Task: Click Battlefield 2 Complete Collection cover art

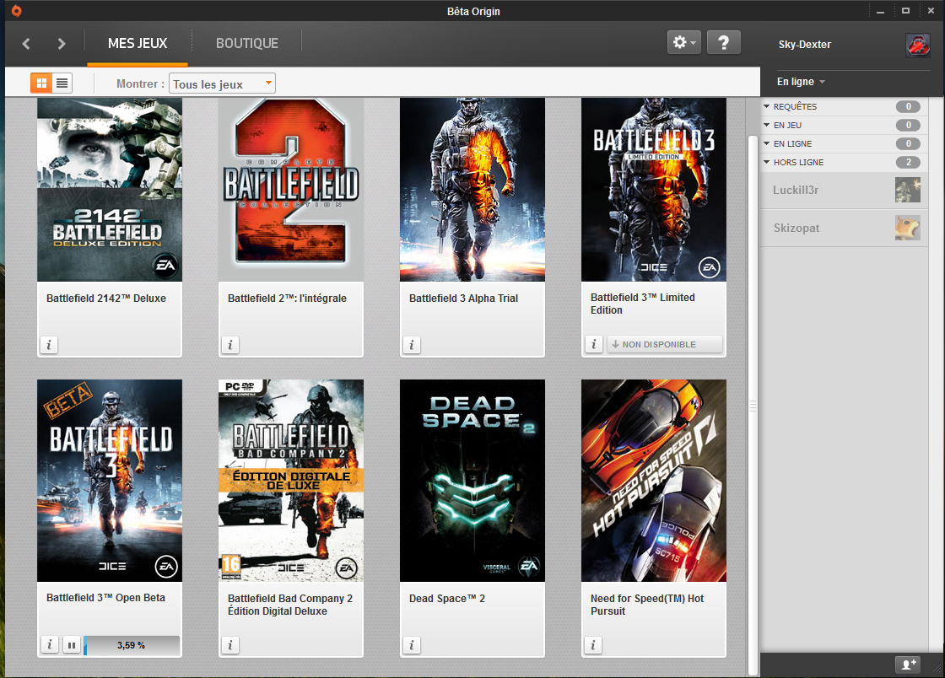Action: 291,190
